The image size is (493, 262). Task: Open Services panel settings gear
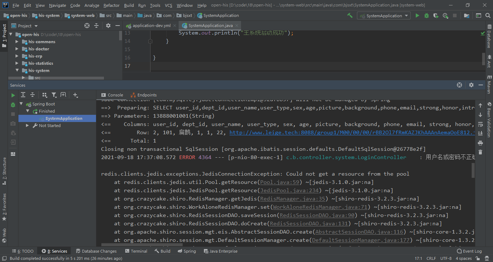[x=471, y=85]
